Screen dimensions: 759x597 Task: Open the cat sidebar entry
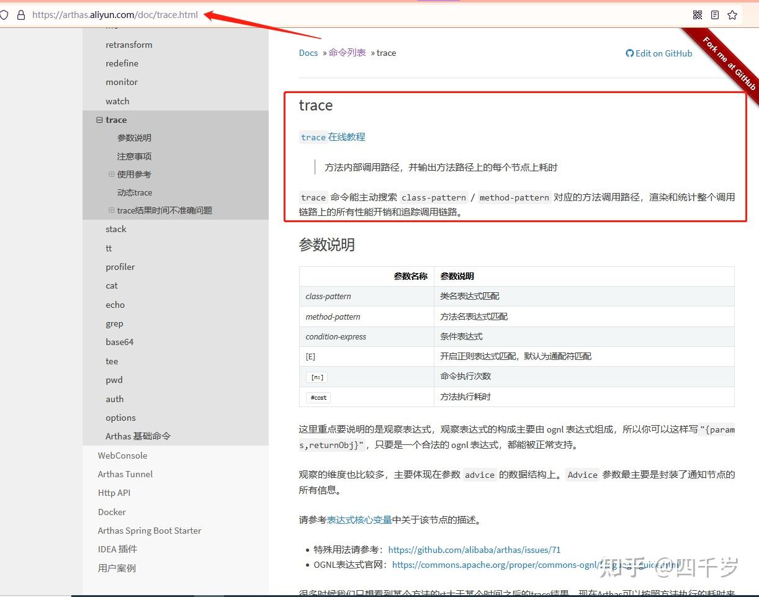[x=112, y=285]
